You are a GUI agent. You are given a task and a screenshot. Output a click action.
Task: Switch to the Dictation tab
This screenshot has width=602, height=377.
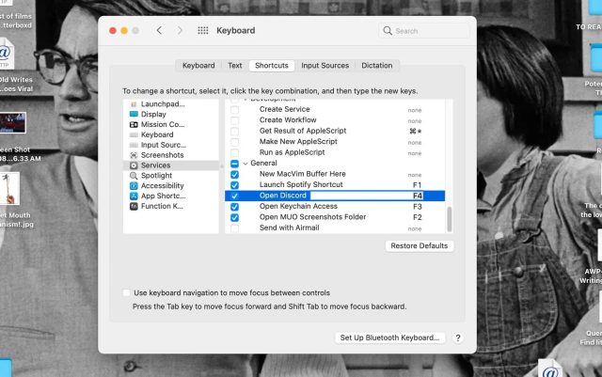(376, 65)
